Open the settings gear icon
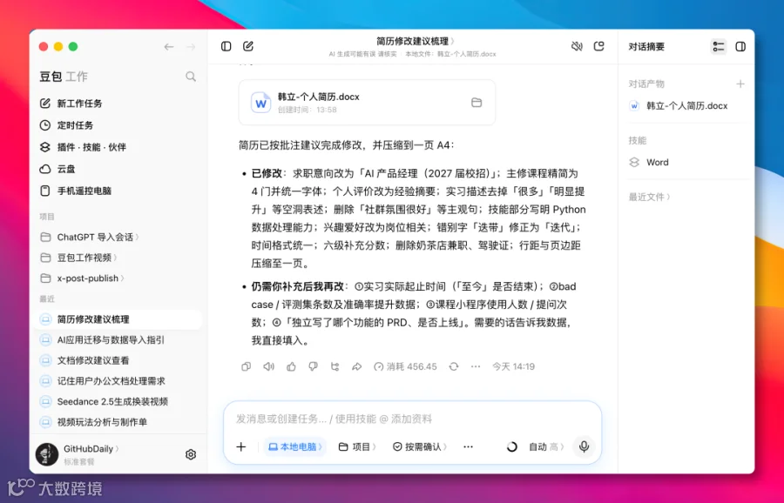The width and height of the screenshot is (784, 503). pyautogui.click(x=191, y=454)
